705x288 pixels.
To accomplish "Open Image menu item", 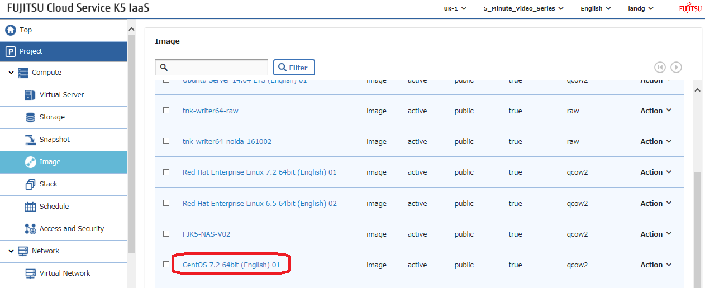I will point(64,162).
